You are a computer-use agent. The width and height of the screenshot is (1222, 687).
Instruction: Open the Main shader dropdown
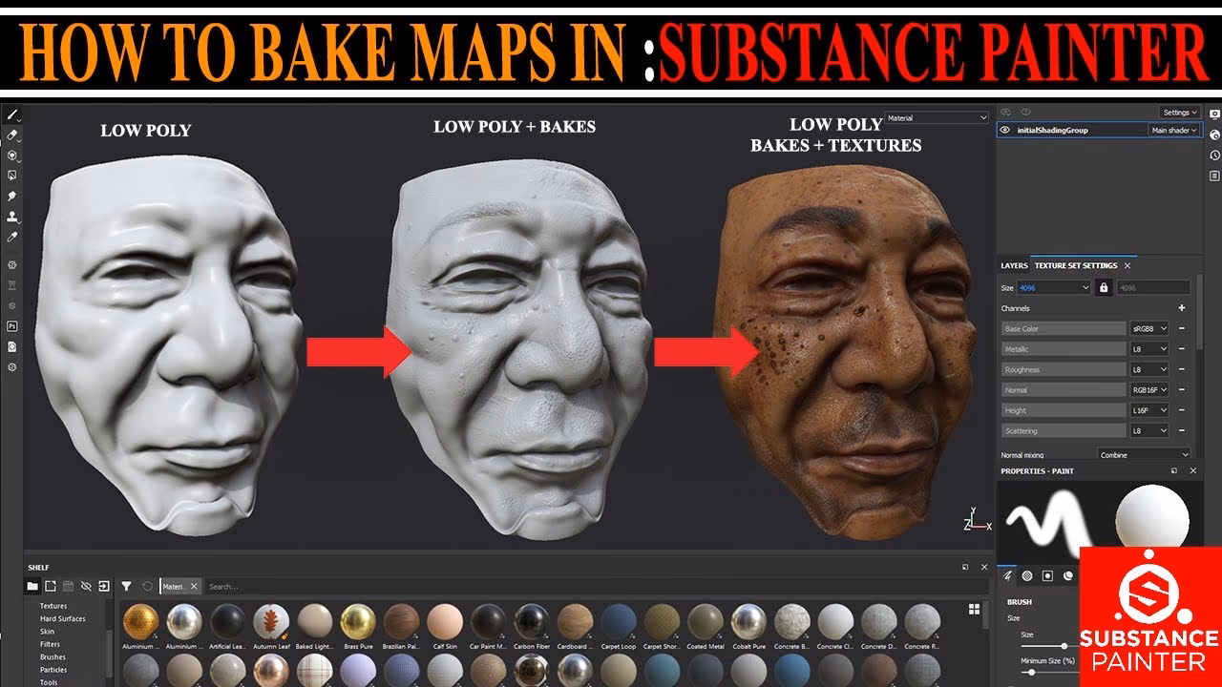pos(1173,130)
